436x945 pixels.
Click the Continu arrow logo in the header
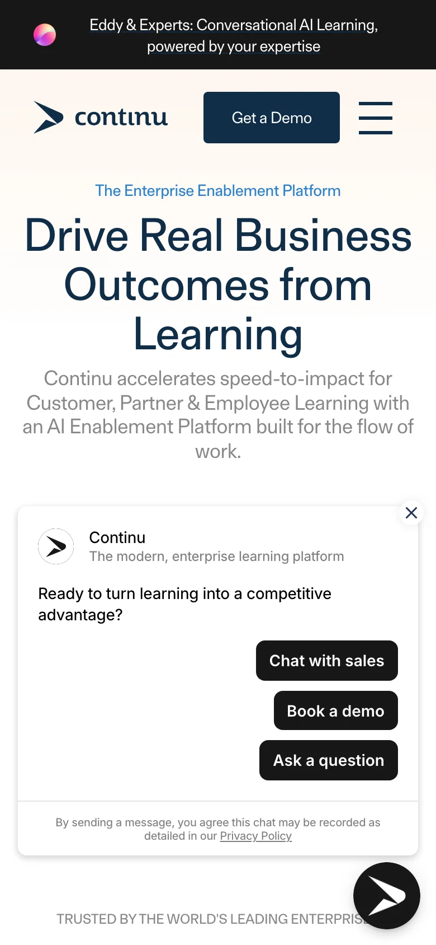click(x=48, y=117)
